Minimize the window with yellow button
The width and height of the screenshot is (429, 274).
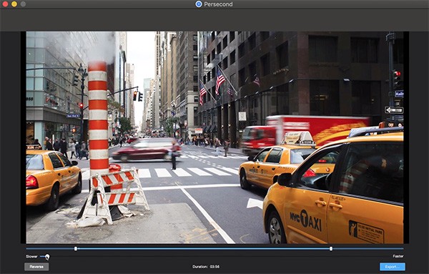point(14,4)
